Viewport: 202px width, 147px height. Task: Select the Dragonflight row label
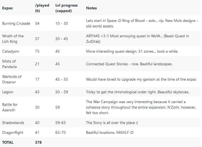click(13, 132)
